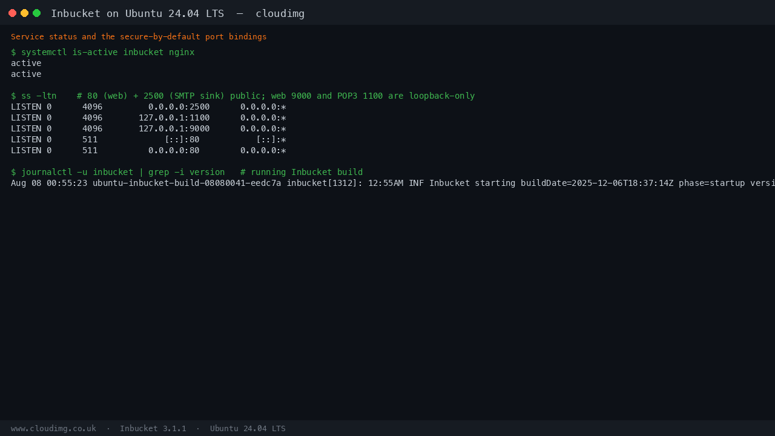The height and width of the screenshot is (436, 775).
Task: Click the log timestamp 'Aug 08 00:55:23'
Action: 49,183
